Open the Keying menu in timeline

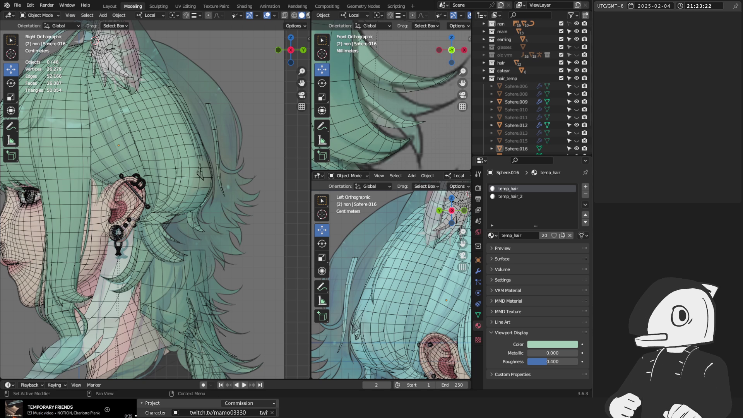click(x=56, y=385)
